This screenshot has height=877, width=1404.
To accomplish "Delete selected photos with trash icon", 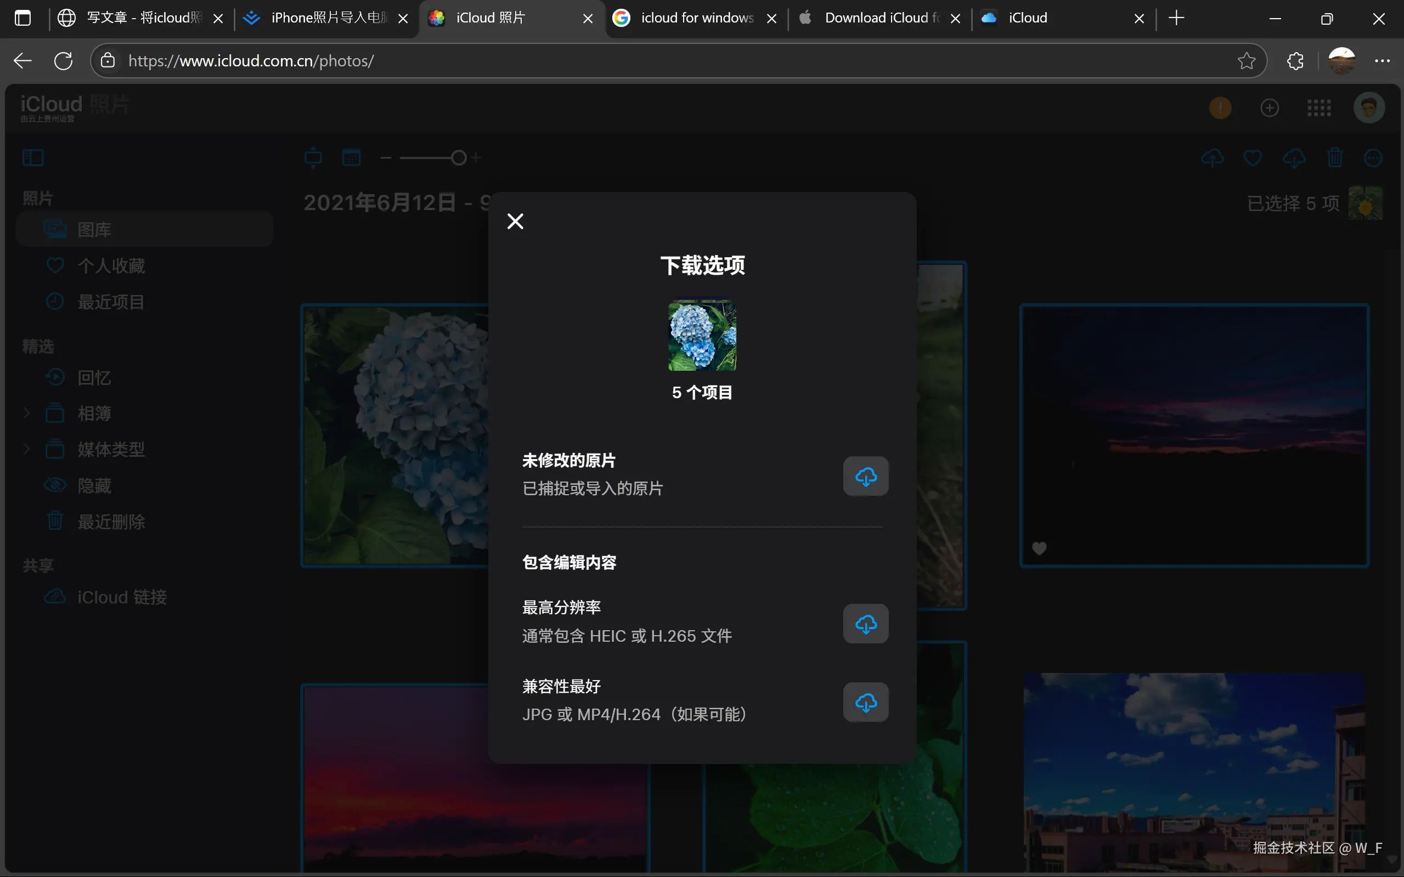I will pos(1335,158).
